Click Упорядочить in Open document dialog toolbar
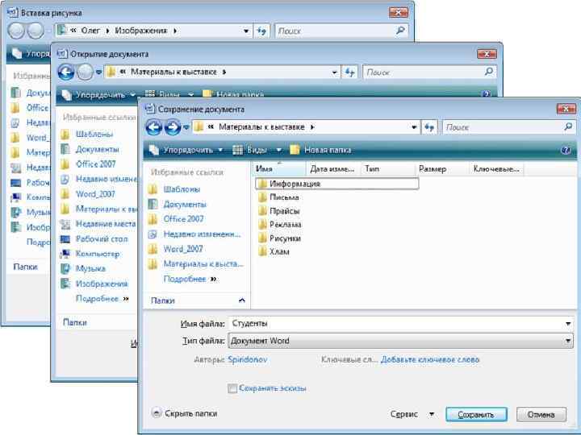Screen dimensions: 581x435 click(98, 95)
